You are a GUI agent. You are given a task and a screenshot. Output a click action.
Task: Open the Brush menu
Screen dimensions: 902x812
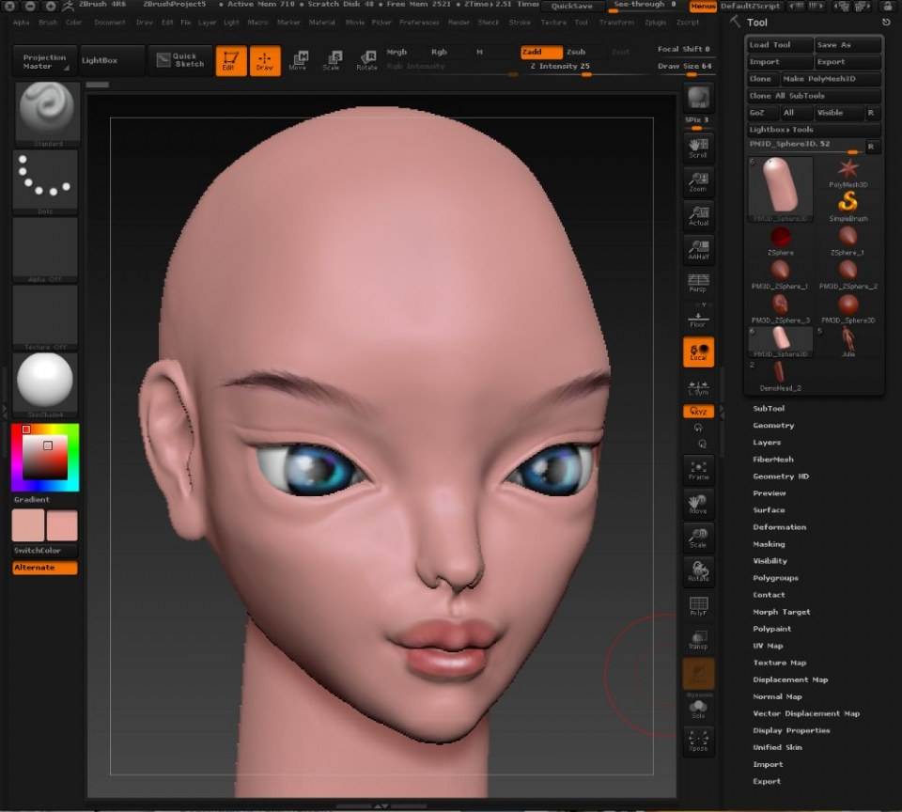[48, 23]
